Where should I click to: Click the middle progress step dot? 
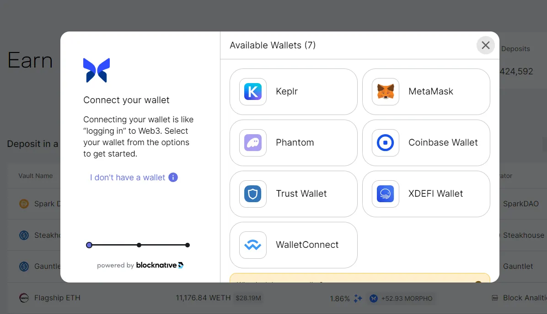tap(139, 245)
